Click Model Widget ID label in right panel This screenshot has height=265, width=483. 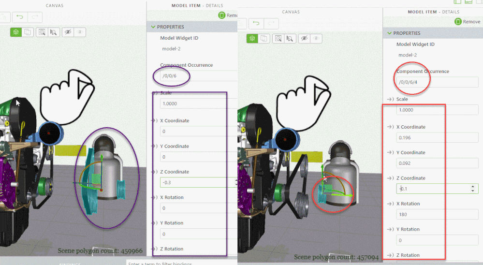click(x=415, y=44)
